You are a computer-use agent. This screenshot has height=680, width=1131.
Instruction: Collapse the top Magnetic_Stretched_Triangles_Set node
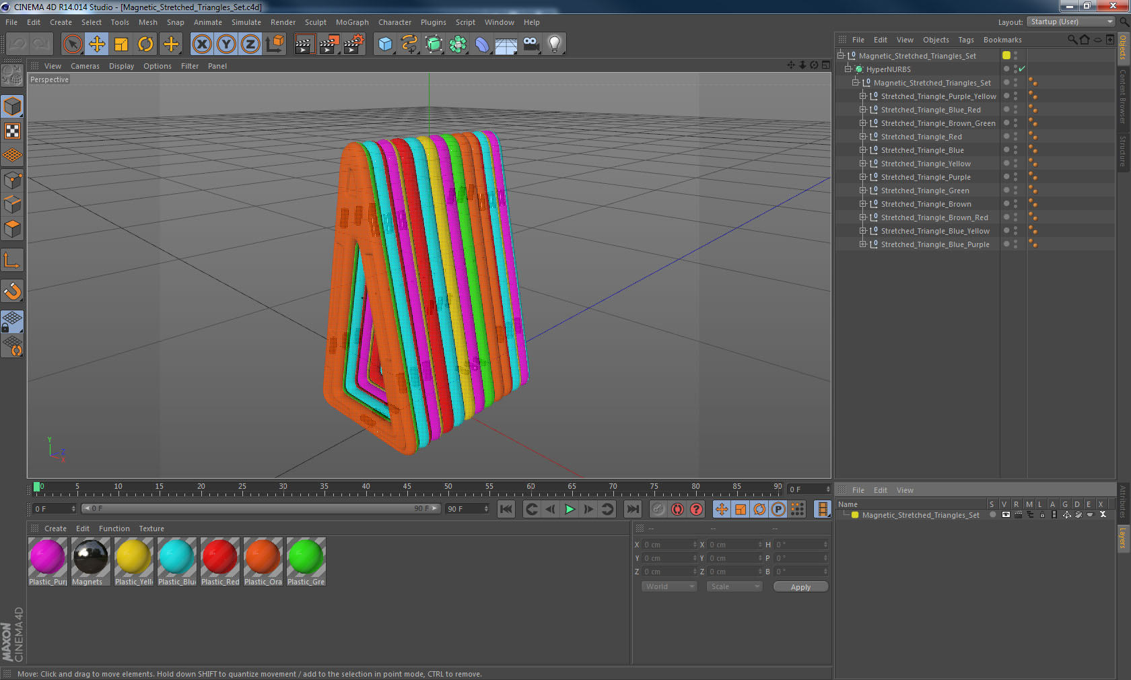coord(841,55)
